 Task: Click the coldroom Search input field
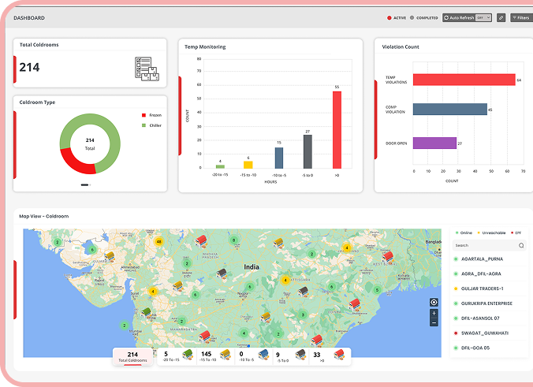point(483,246)
